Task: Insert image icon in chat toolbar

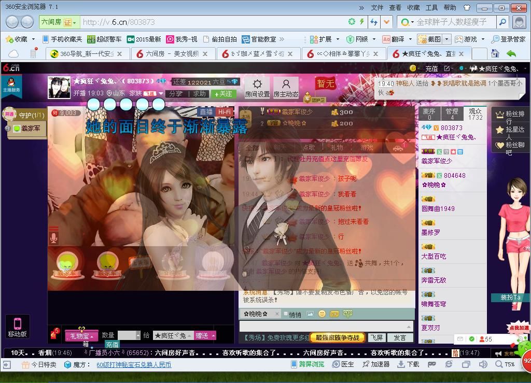Action: click(310, 314)
